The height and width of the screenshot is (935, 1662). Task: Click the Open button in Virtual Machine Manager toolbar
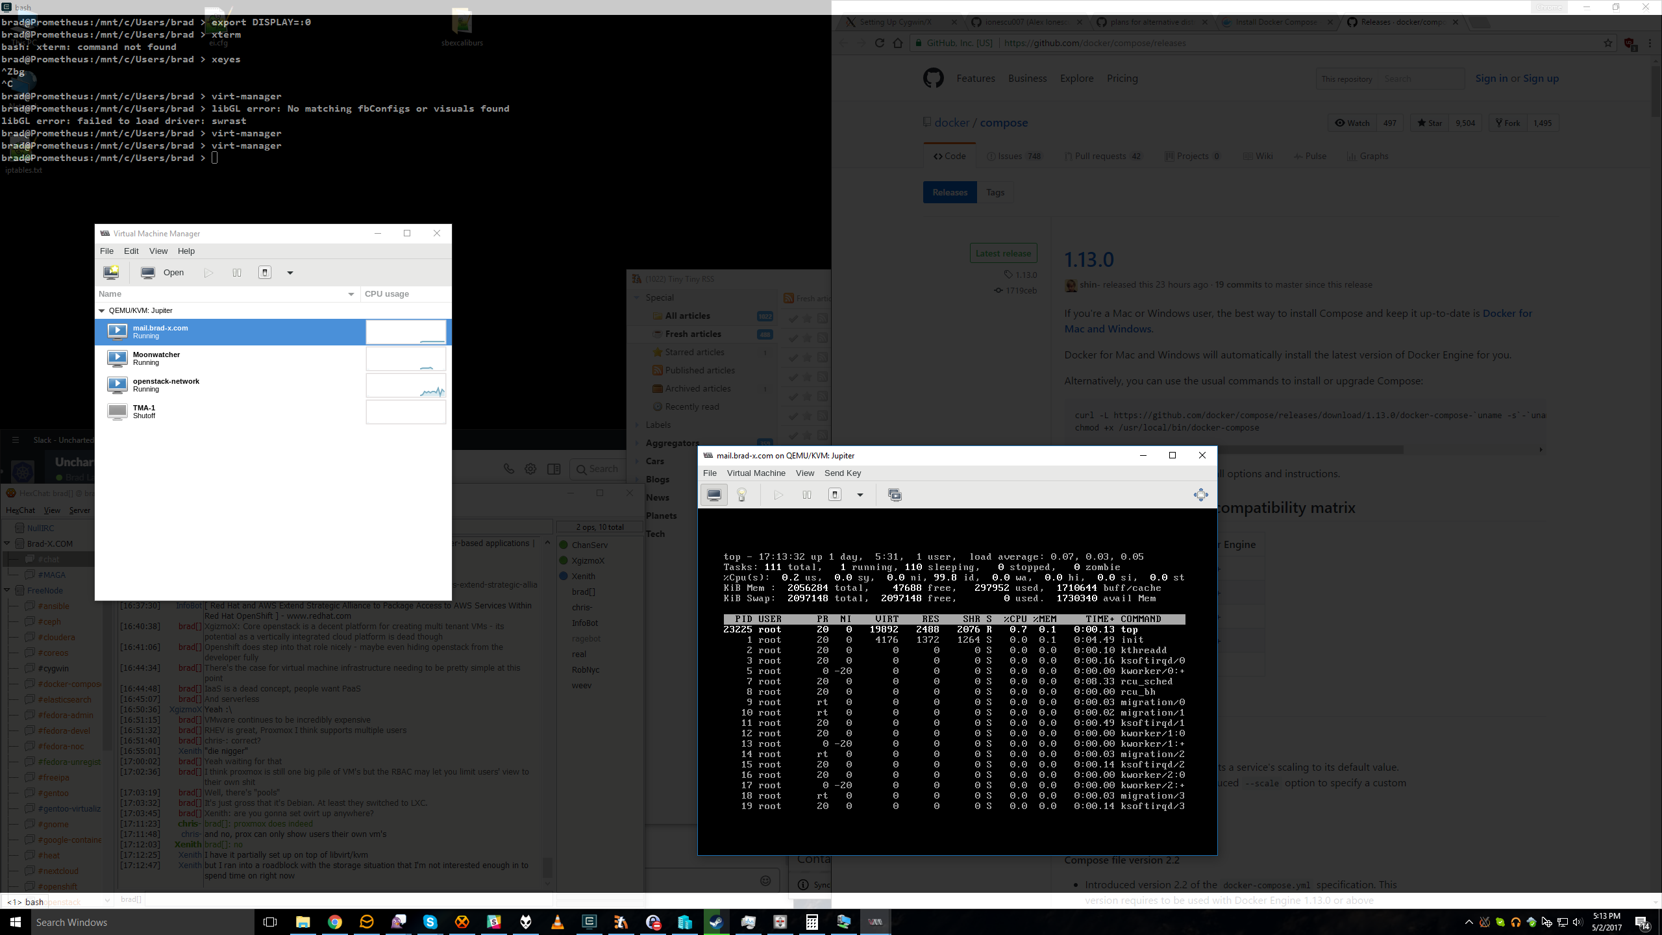point(164,273)
